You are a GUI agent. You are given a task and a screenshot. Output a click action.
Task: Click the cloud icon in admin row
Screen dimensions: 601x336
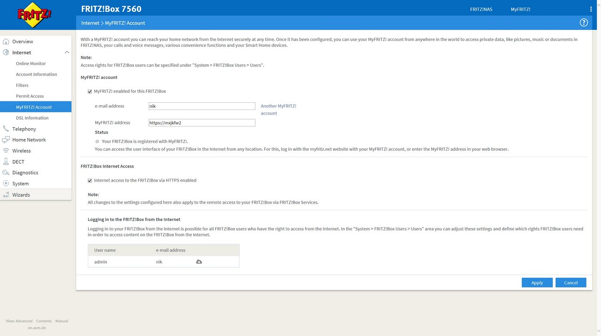(199, 262)
